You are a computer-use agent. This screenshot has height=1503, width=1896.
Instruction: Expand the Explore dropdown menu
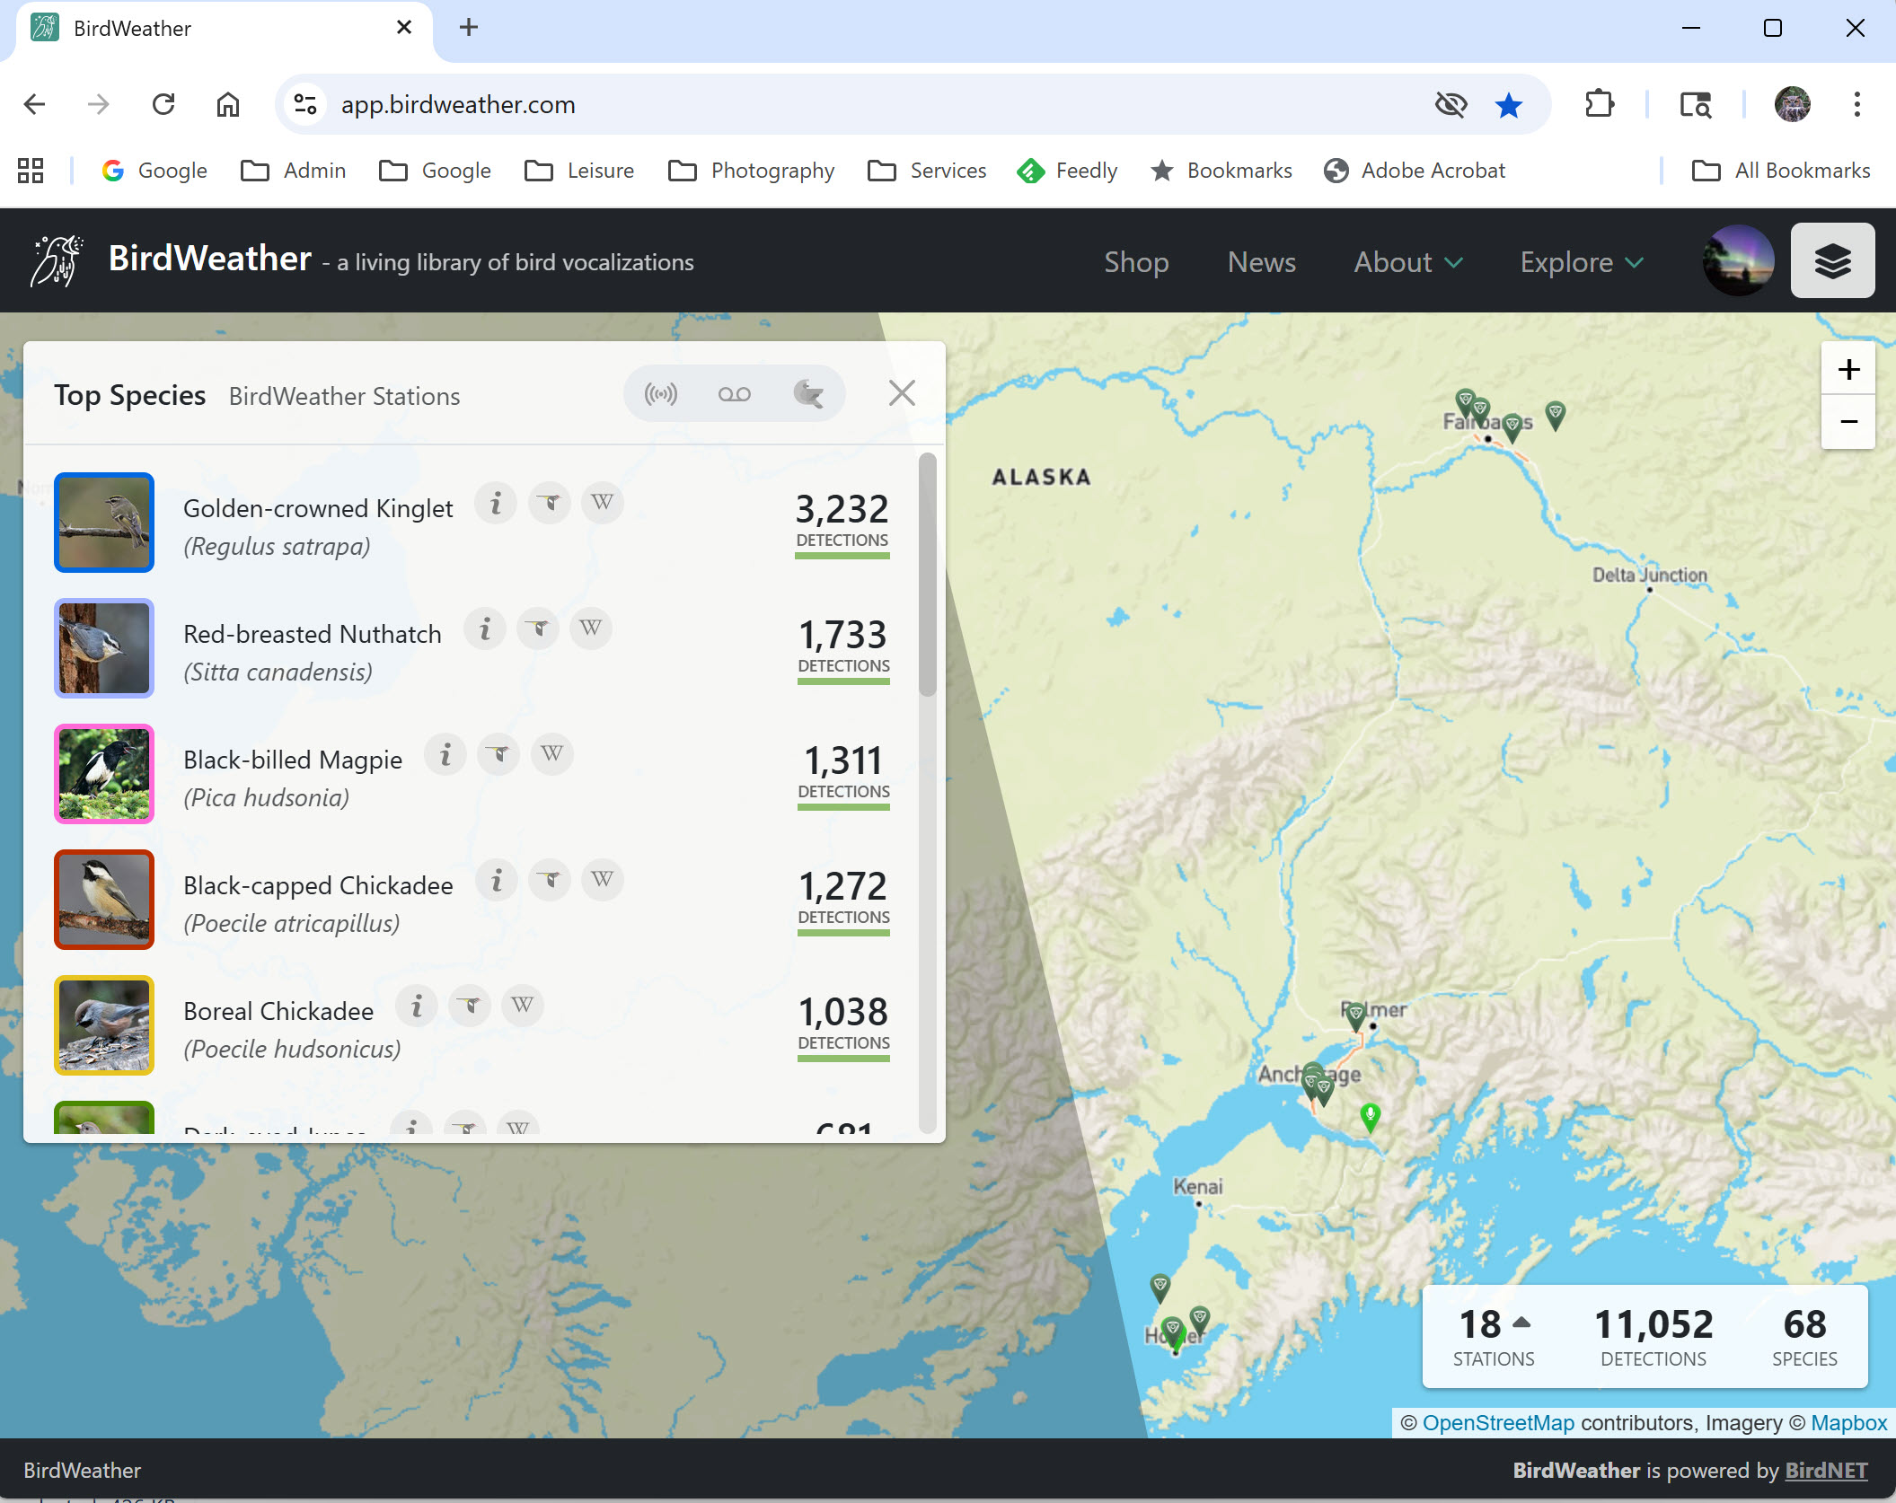point(1581,262)
